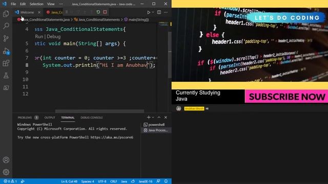The height and width of the screenshot is (184, 328).
Task: Open the Debug Console panel tab
Action: 91,118
